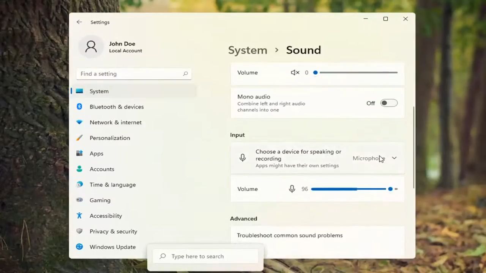
Task: Open Accessibility settings
Action: pyautogui.click(x=106, y=215)
